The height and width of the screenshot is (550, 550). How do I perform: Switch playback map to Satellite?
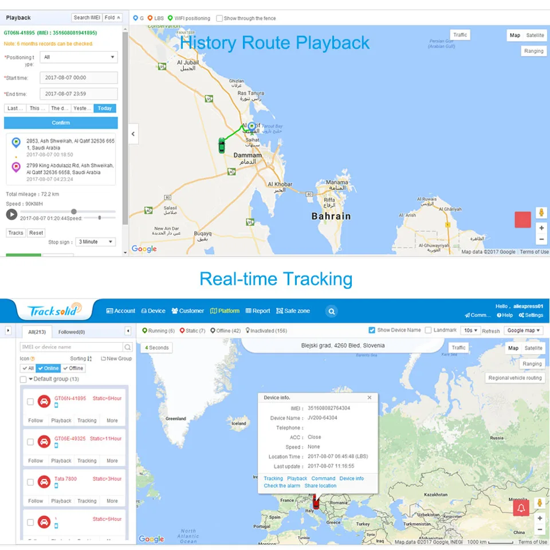click(x=535, y=35)
